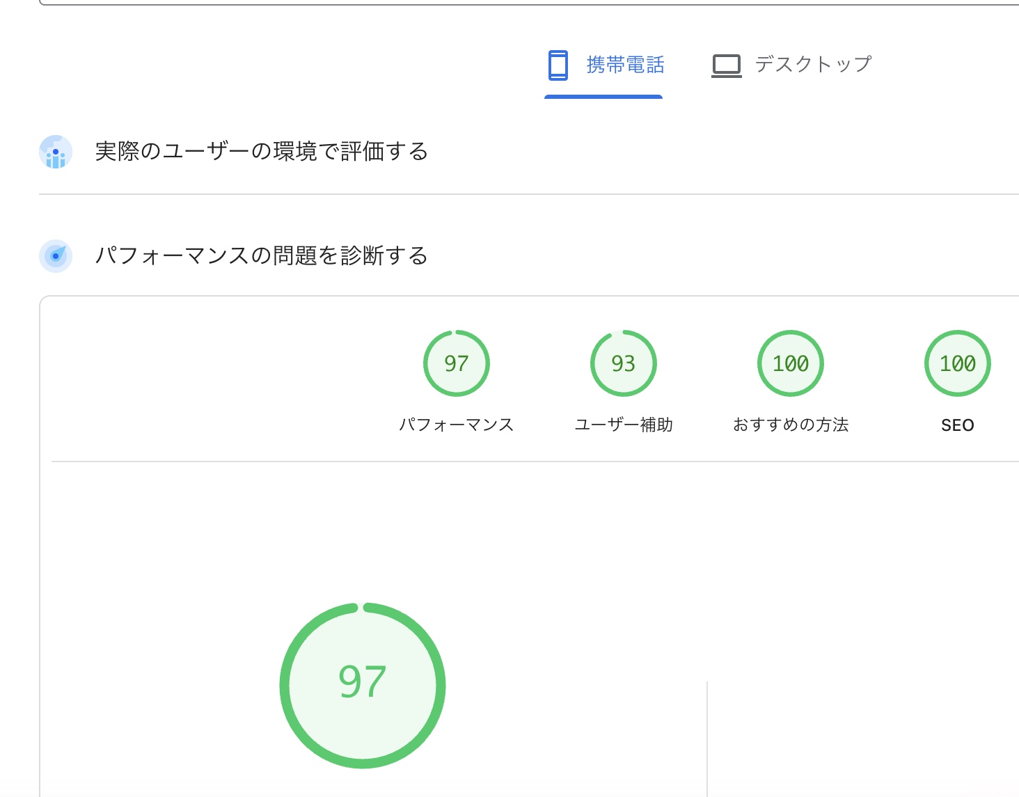
Task: Open the パフォーマンスの問題を診断する section heading
Action: [x=261, y=255]
